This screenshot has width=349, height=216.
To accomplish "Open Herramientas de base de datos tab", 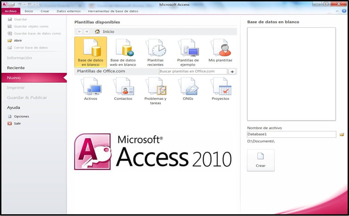I will click(x=113, y=11).
